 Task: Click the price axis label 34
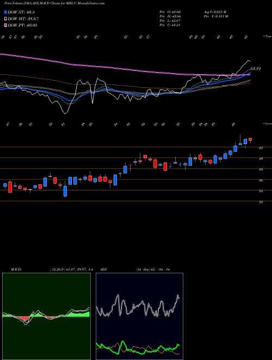261,191
